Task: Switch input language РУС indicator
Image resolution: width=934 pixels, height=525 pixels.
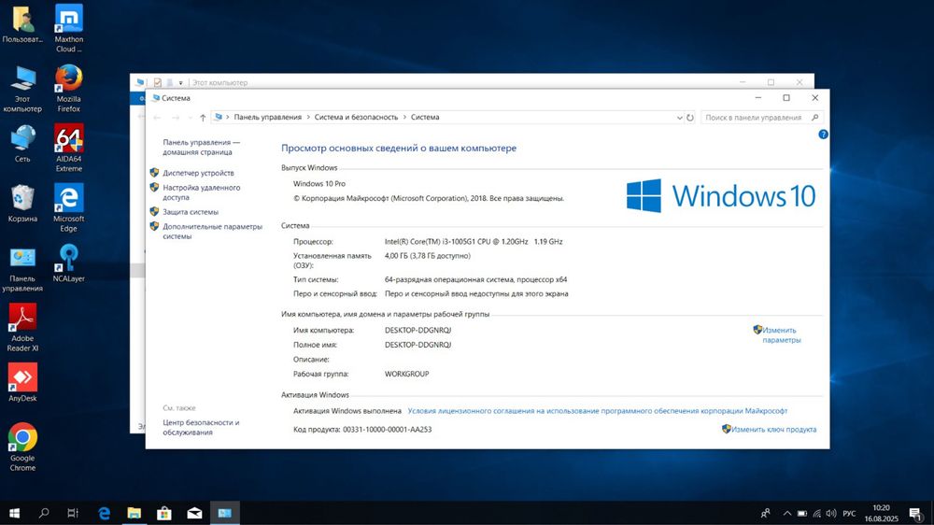Action: [849, 513]
